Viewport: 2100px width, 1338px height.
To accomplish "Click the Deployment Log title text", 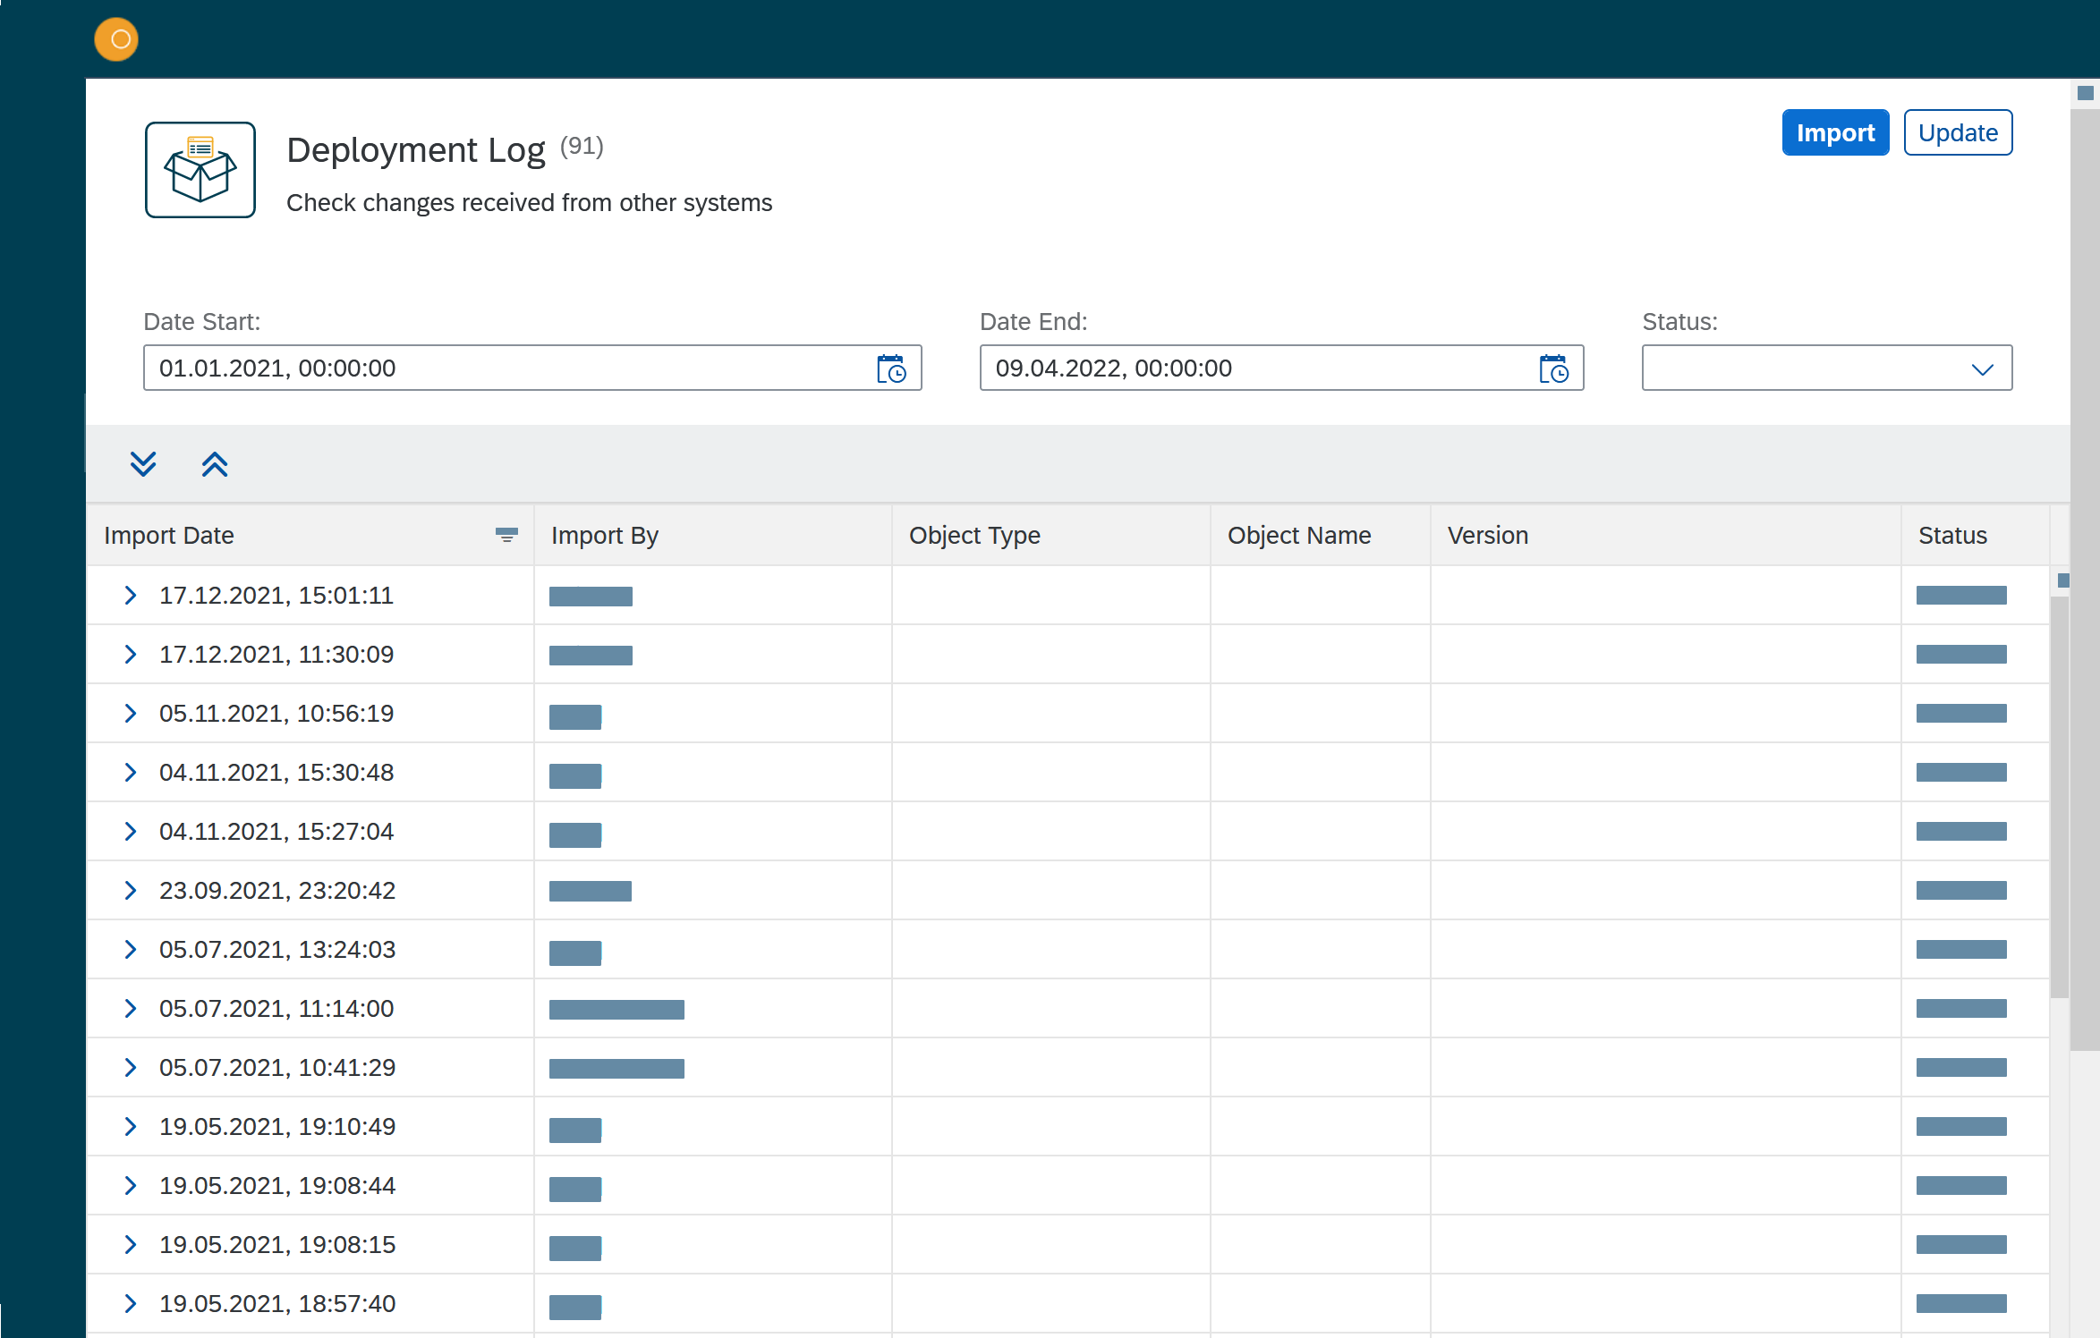I will point(416,149).
